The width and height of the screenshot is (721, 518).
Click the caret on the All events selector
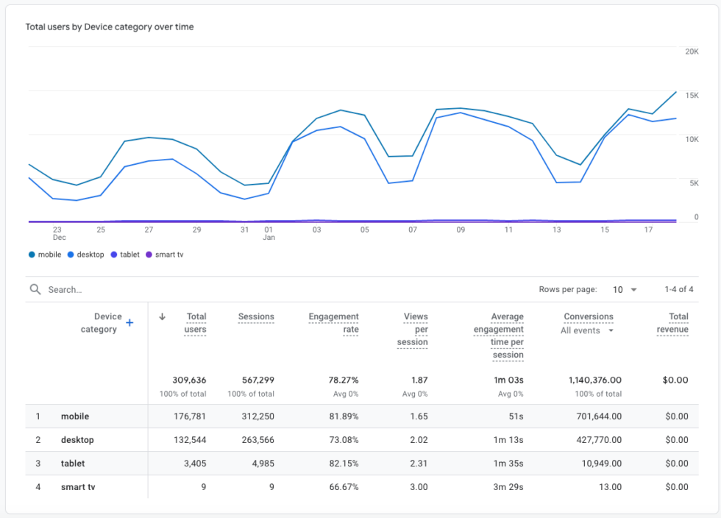(613, 330)
